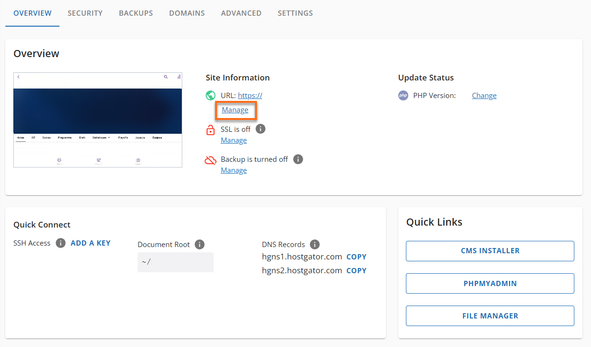
Task: Click Change next to PHP Version
Action: point(484,95)
